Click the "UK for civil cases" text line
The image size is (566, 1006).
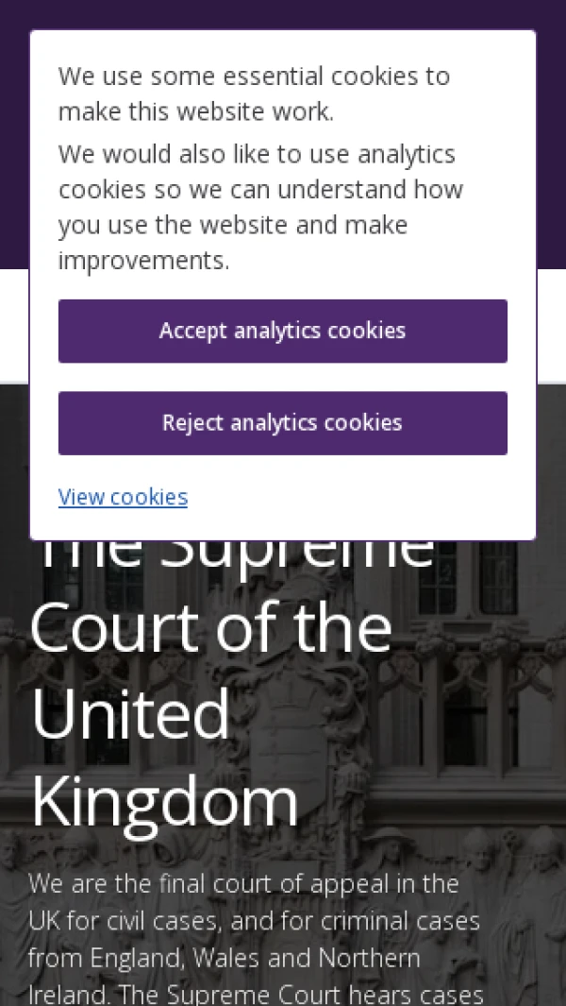click(x=253, y=921)
